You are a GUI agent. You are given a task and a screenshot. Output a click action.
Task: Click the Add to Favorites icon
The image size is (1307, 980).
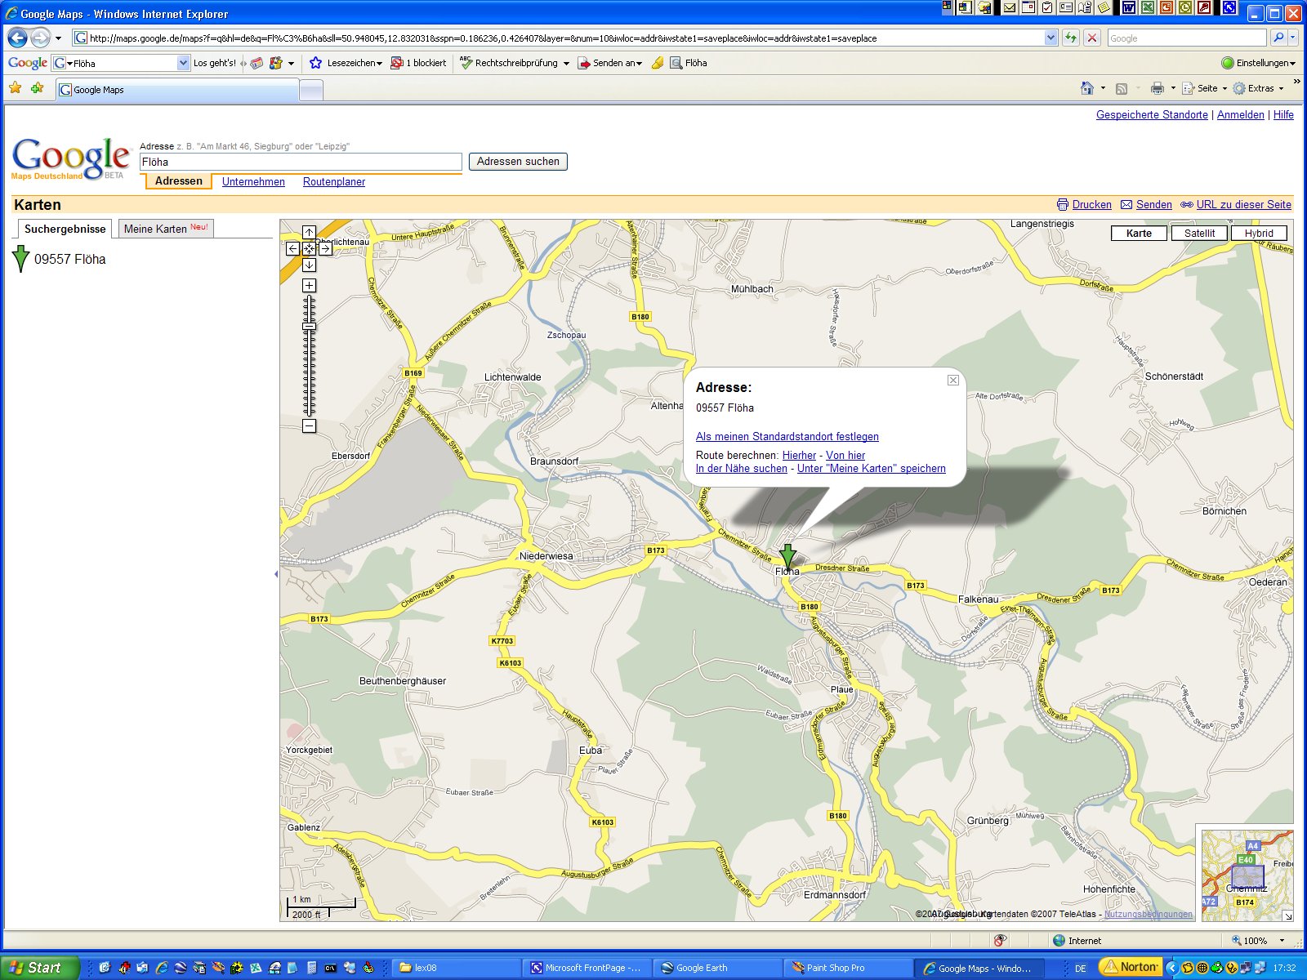(x=37, y=88)
